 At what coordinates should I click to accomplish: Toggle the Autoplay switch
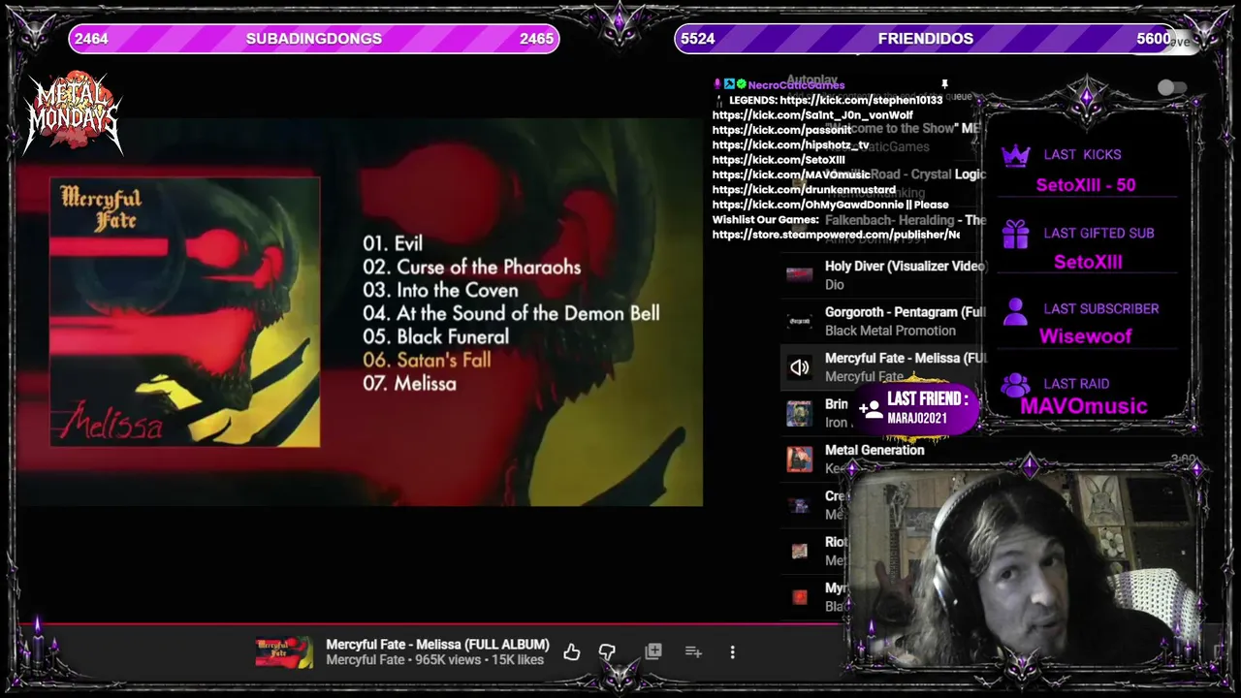[1172, 87]
